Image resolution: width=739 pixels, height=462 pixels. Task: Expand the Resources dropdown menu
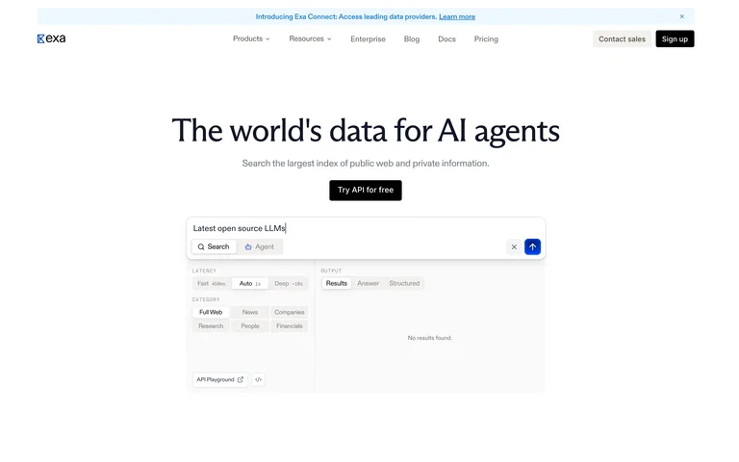310,38
